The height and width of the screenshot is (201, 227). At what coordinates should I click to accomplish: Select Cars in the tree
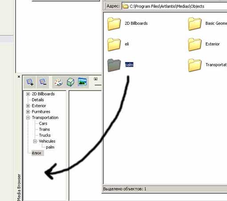point(43,123)
